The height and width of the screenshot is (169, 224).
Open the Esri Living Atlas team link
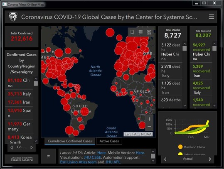78,162
